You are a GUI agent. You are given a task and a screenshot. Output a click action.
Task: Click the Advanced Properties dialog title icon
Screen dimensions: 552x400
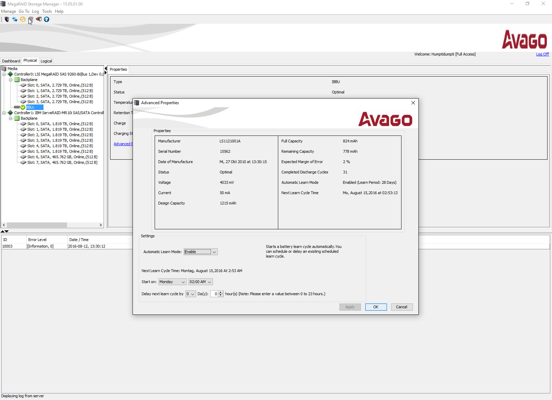[137, 103]
